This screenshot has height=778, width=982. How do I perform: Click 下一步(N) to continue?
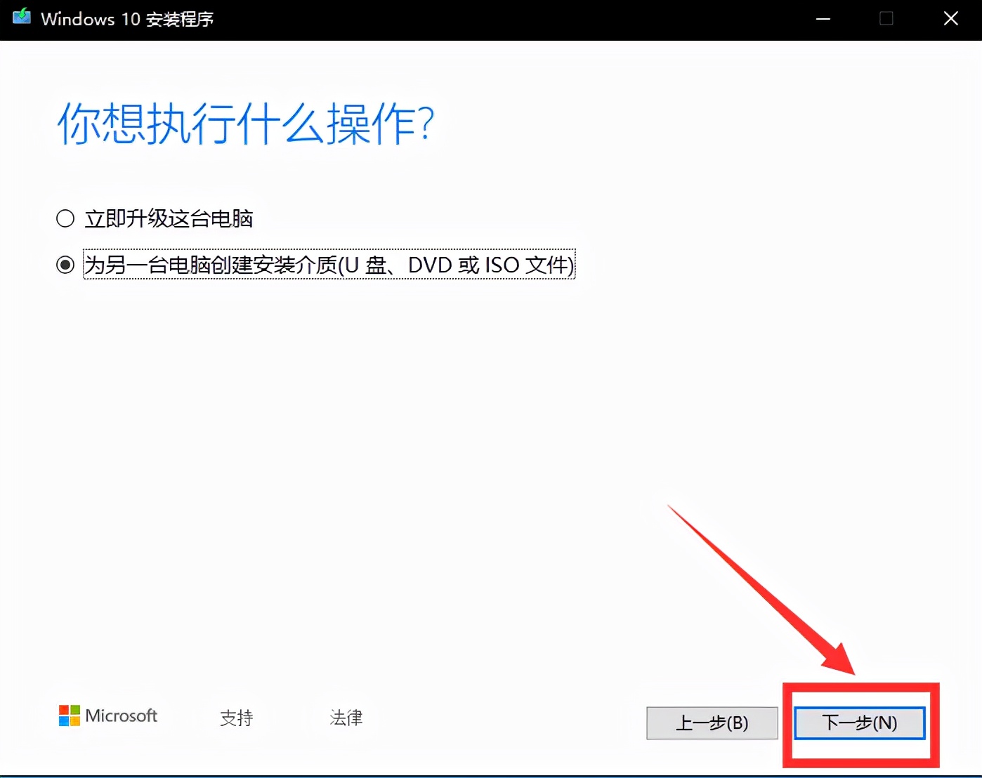[x=858, y=723]
